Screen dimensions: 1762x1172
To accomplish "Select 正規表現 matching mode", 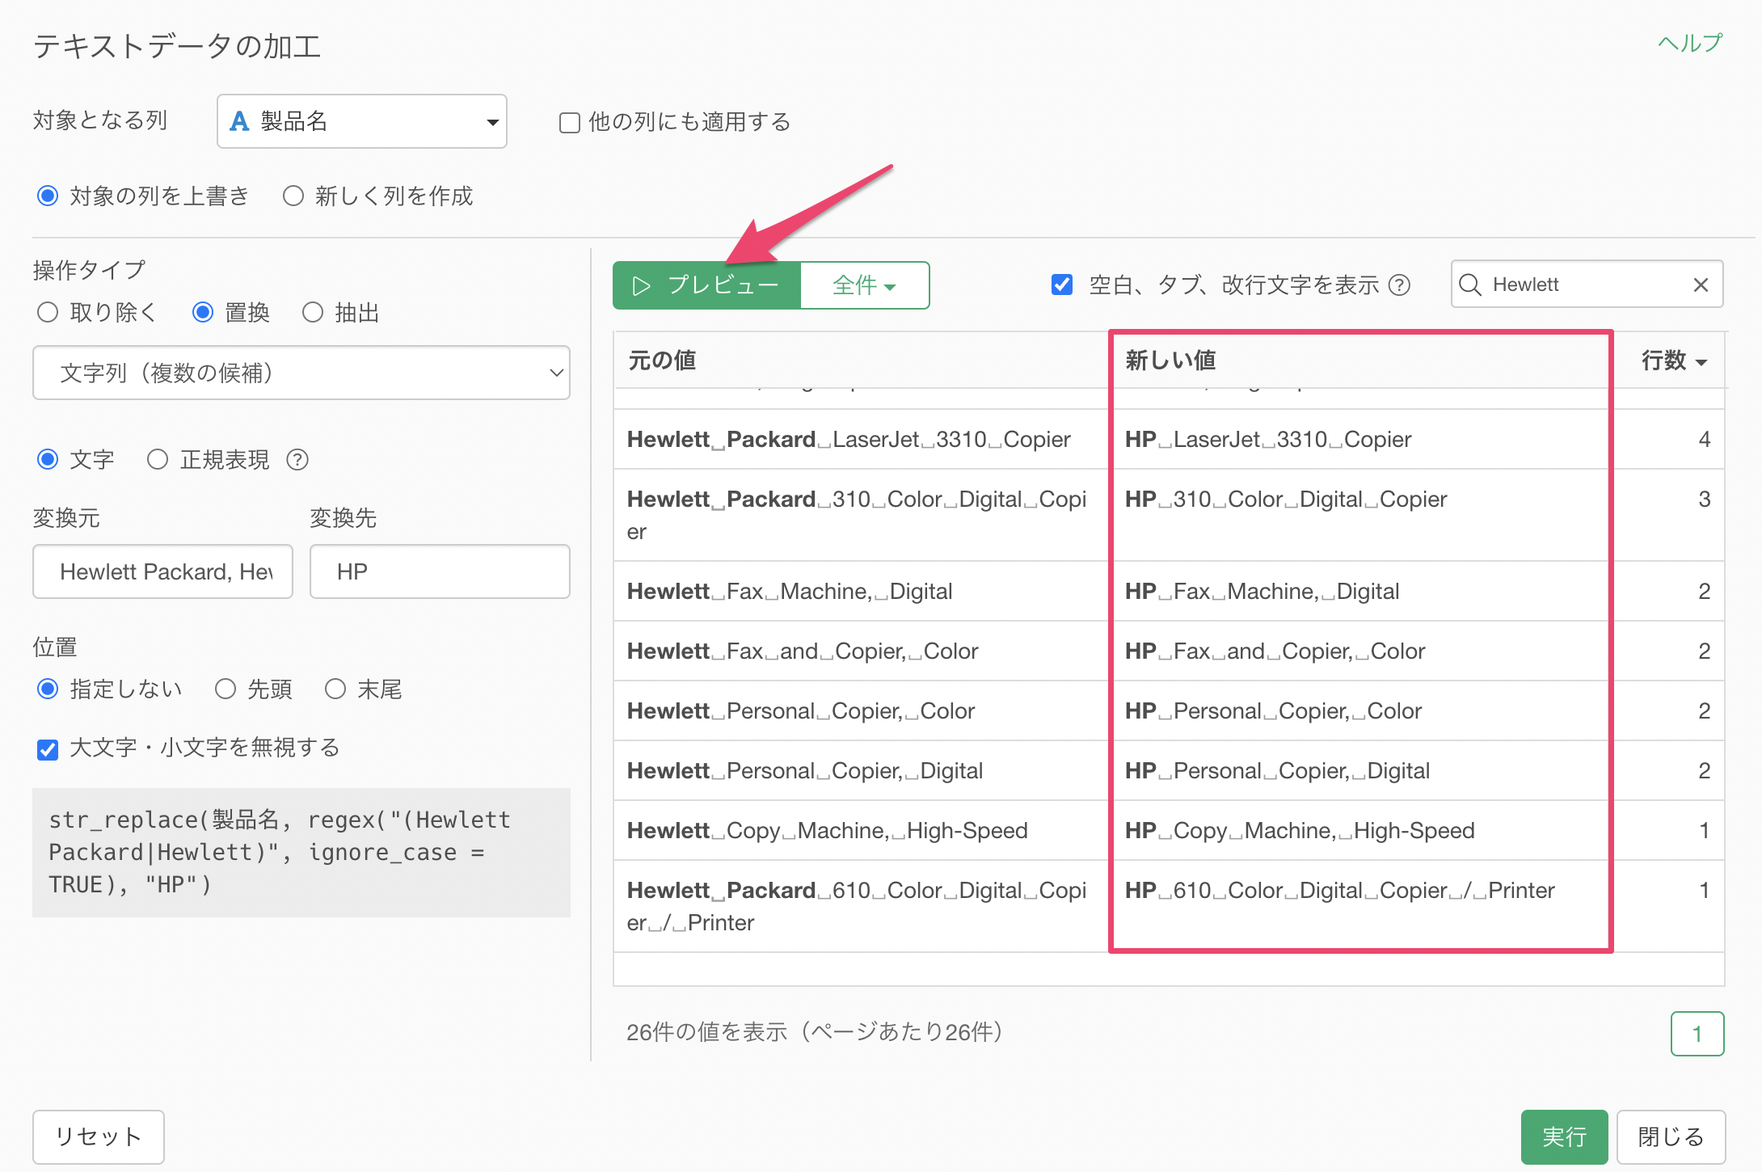I will (158, 459).
